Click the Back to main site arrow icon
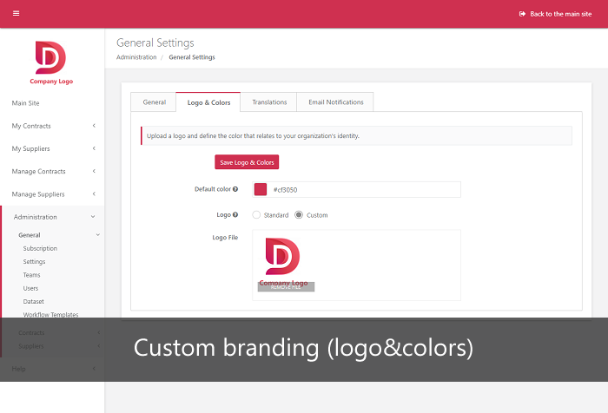Viewport: 608px width, 413px height. tap(522, 14)
